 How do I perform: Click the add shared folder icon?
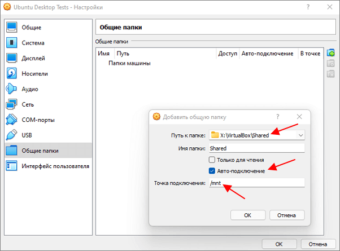[330, 52]
